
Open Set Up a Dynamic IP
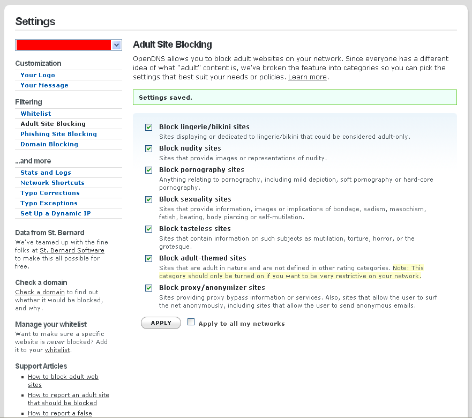[x=56, y=213]
